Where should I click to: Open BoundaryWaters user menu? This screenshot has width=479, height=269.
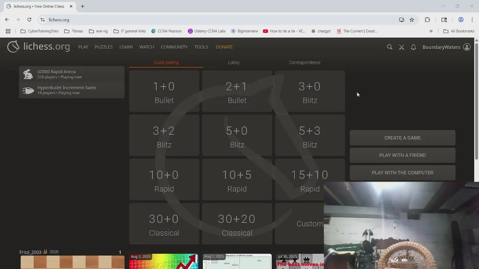pos(441,47)
